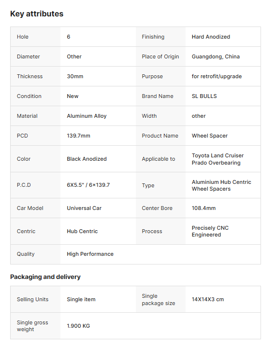
Task: Select the 14X14X3 cm package size
Action: 208,299
